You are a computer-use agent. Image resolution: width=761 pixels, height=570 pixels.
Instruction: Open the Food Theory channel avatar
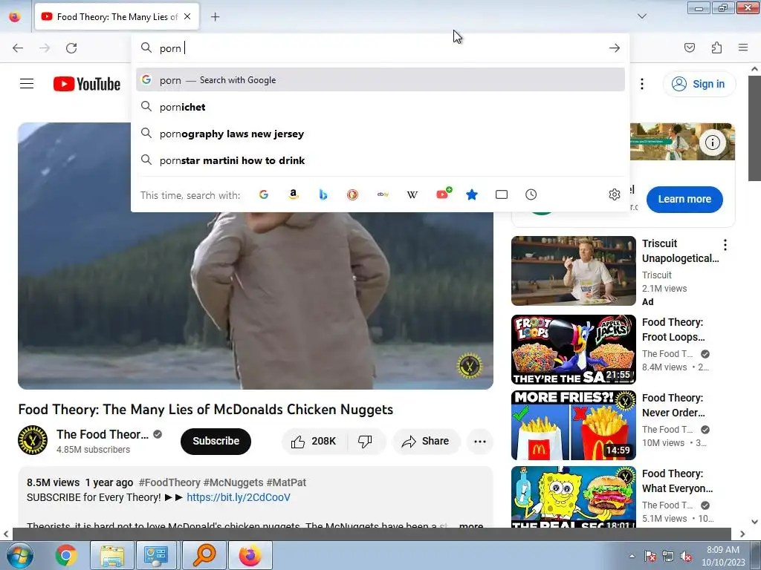(33, 440)
